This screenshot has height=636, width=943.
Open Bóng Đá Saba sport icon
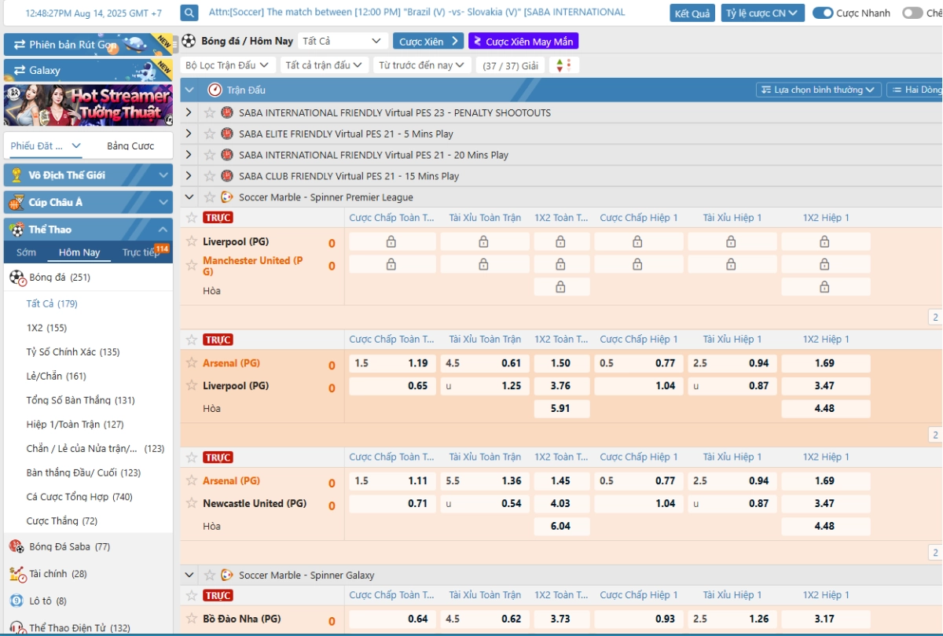pos(17,546)
